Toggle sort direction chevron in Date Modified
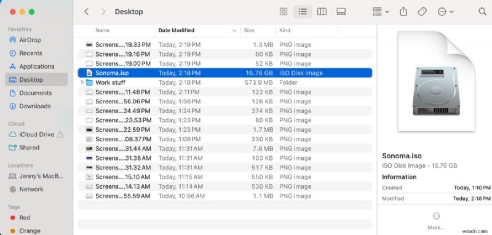This screenshot has height=235, width=492. point(234,30)
